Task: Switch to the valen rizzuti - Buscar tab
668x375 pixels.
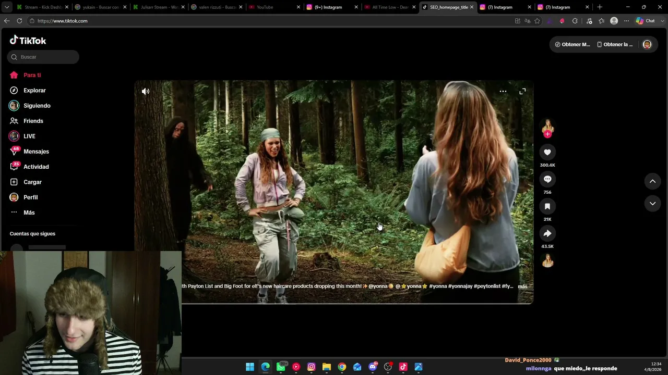Action: pyautogui.click(x=216, y=7)
